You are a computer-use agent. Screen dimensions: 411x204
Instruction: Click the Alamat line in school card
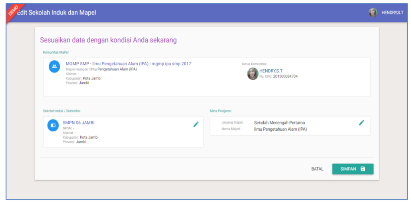(69, 133)
